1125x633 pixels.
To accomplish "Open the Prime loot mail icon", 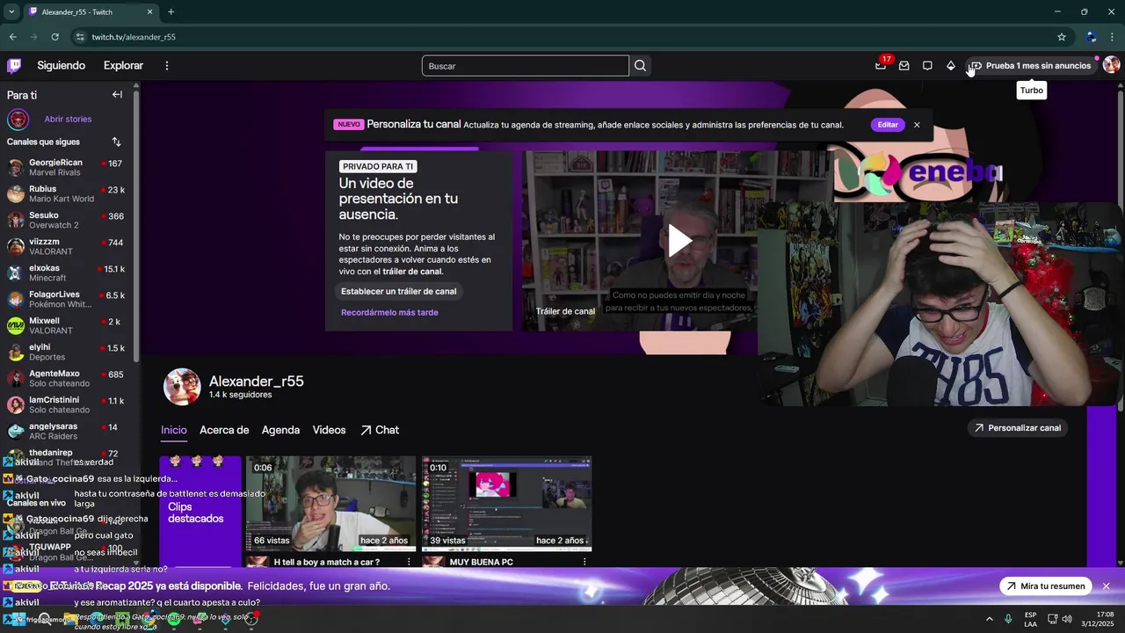I will tap(904, 66).
